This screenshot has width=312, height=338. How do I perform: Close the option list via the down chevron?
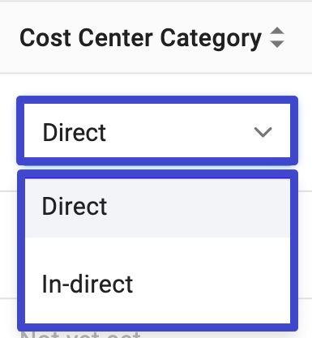(263, 132)
